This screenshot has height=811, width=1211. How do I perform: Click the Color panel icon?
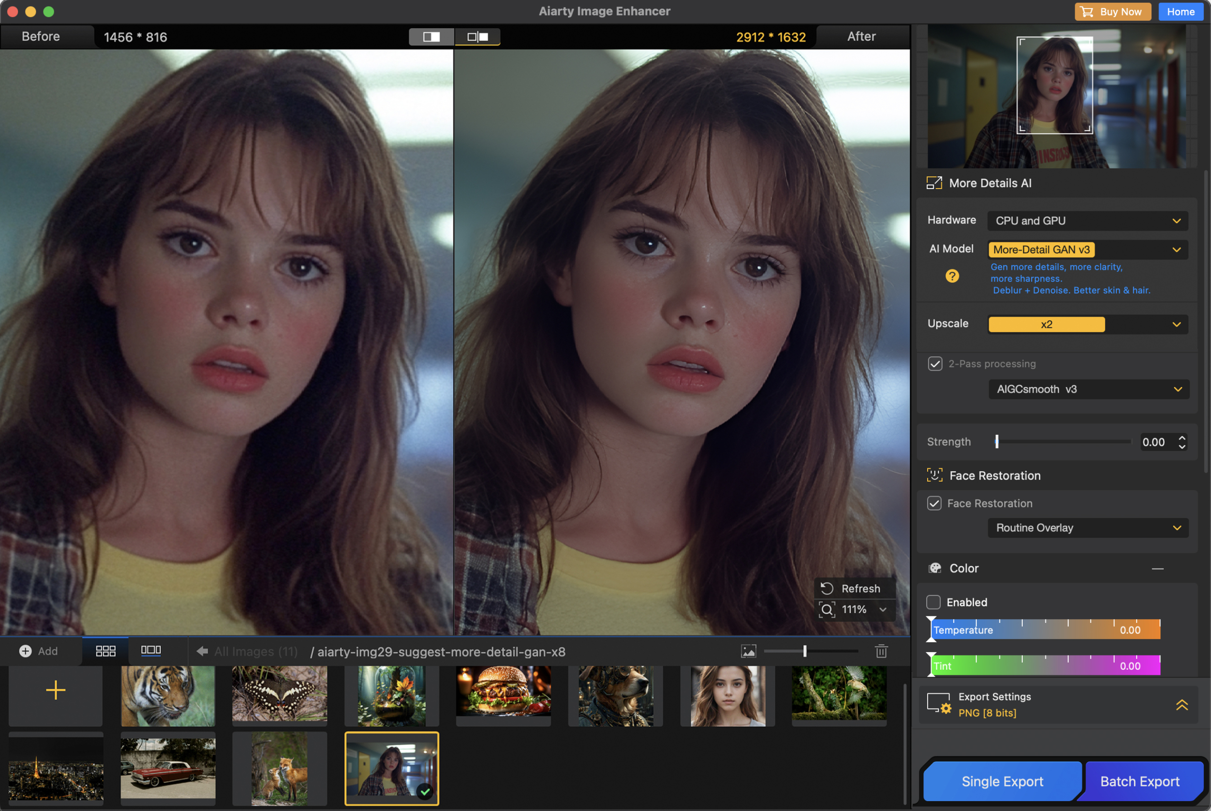pyautogui.click(x=935, y=568)
